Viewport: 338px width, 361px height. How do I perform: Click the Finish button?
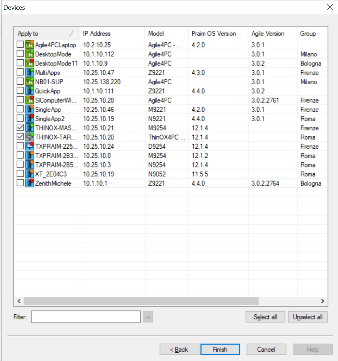point(220,349)
